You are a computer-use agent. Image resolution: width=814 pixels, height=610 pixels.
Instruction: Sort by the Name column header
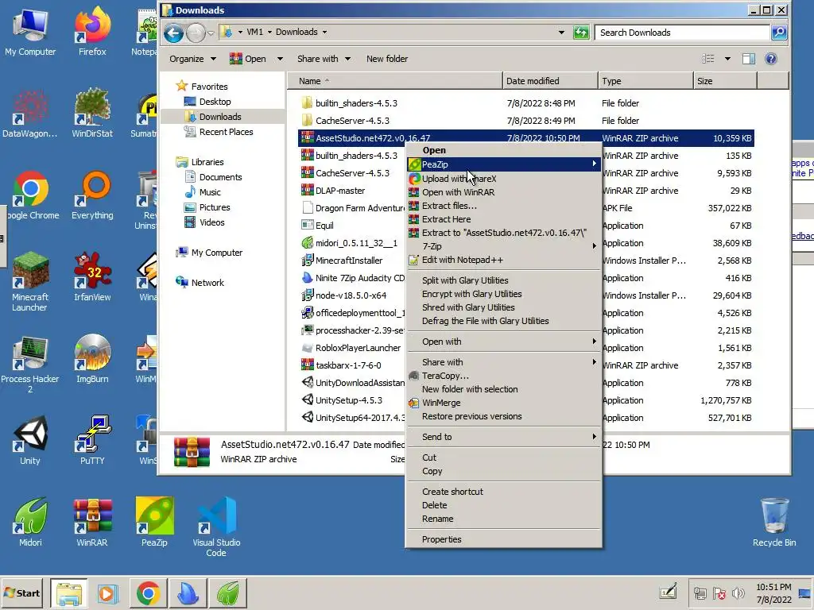click(x=394, y=81)
